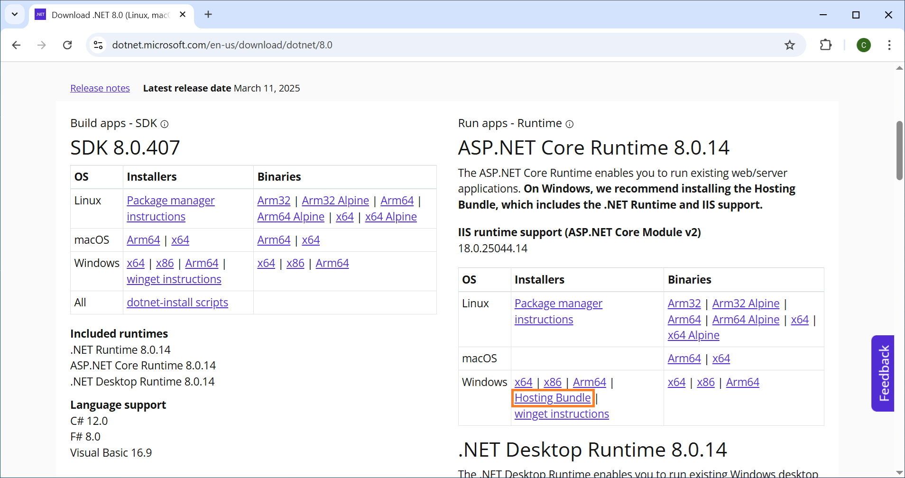Open ASP.NET Runtime Linux Package manager instructions
905x478 pixels.
click(558, 312)
